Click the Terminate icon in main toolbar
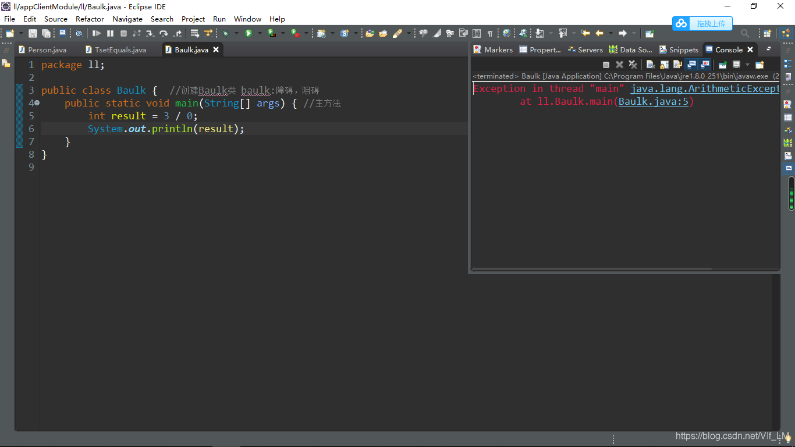Screen dimensions: 795x447 [x=123, y=33]
